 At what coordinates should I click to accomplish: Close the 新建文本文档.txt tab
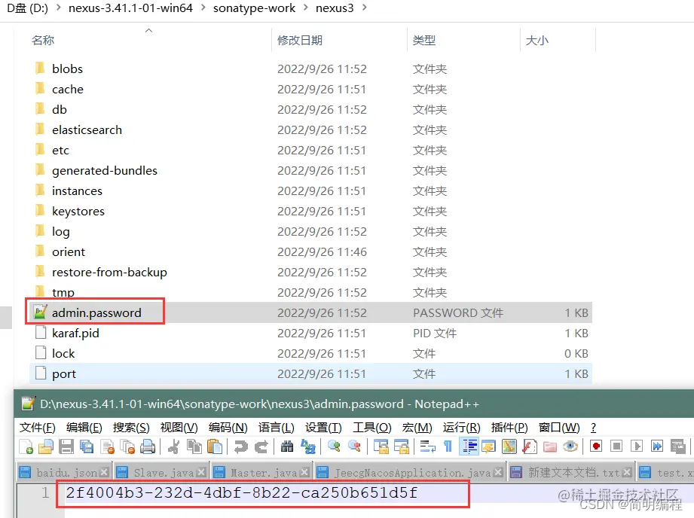pos(626,472)
